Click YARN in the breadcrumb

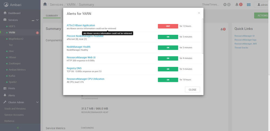pos(71,5)
